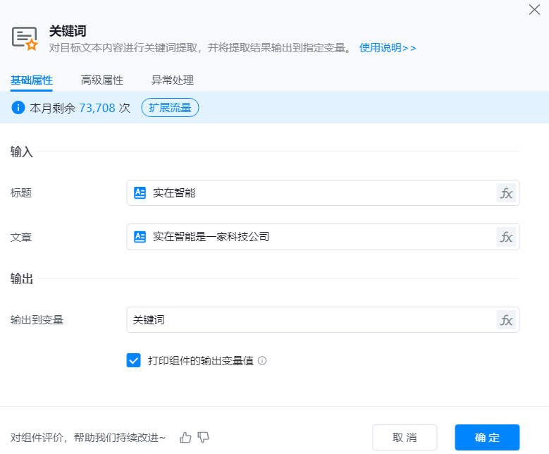This screenshot has height=454, width=549.
Task: Click the 输出到变量 input field
Action: coord(310,320)
